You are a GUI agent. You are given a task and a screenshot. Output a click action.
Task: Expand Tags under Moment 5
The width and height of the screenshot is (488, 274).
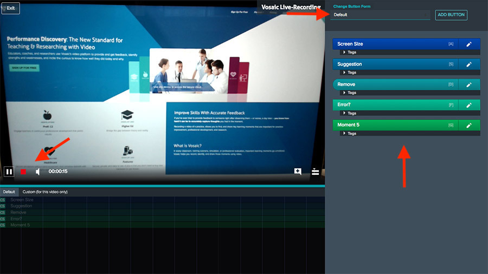(350, 133)
